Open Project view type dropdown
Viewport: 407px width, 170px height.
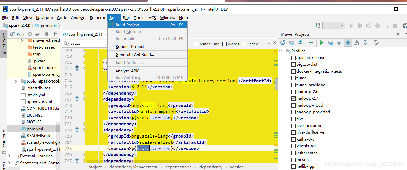tap(18, 34)
